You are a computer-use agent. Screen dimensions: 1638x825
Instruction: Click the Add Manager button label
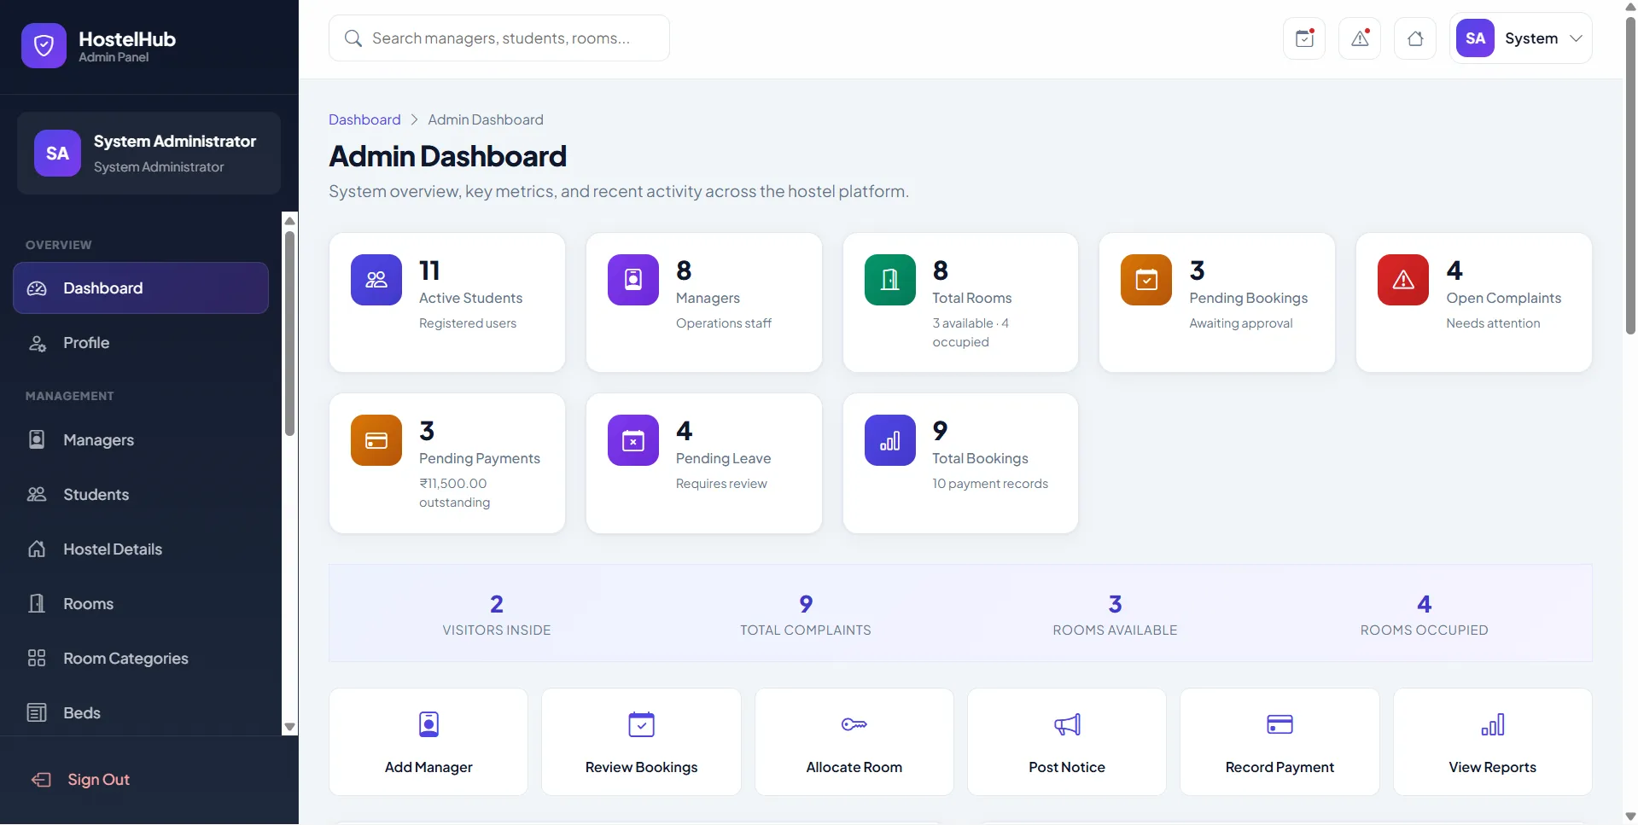click(428, 767)
